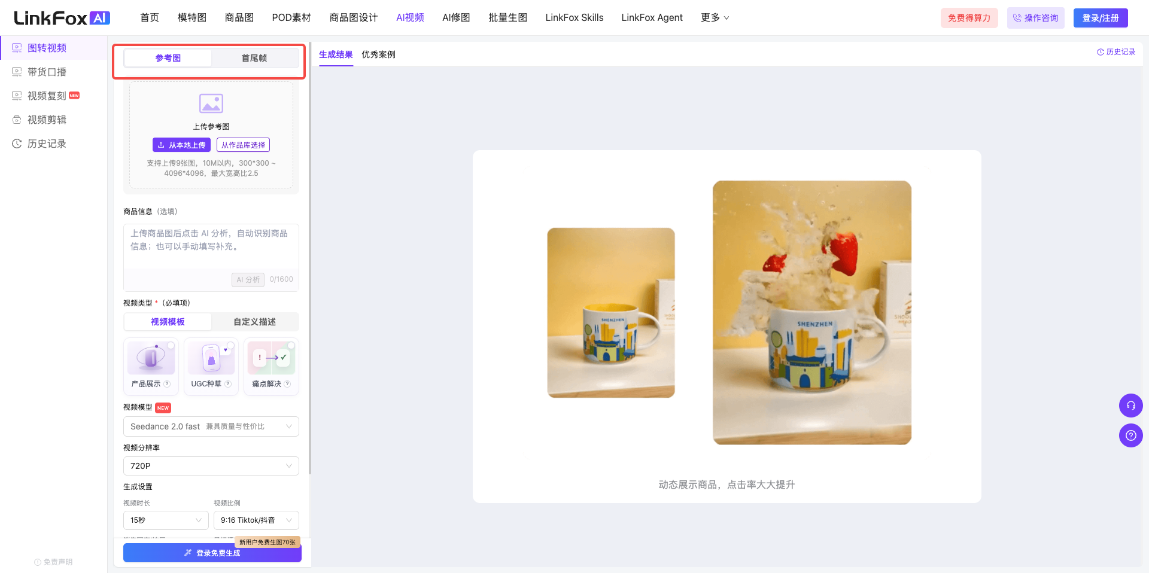Choose the 视频模板 video type option
1149x573 pixels.
click(168, 322)
